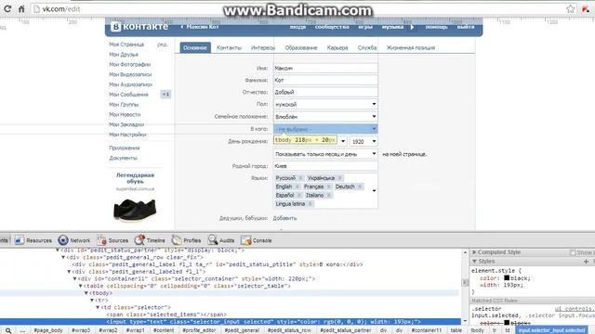Remove the Українська language tag

[340, 178]
